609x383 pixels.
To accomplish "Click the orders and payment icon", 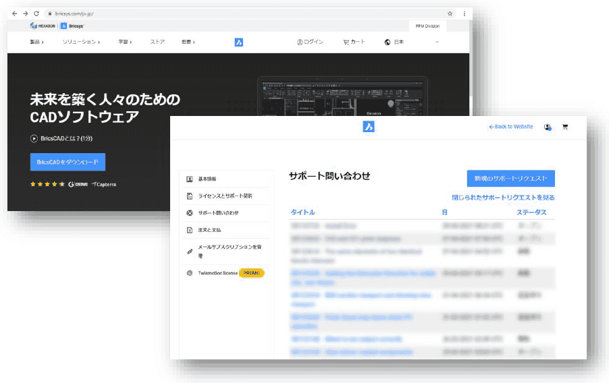I will 190,230.
